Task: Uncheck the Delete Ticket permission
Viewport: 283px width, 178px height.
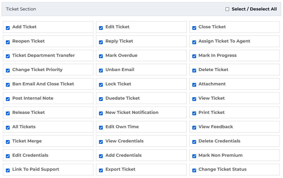Action: [194, 71]
